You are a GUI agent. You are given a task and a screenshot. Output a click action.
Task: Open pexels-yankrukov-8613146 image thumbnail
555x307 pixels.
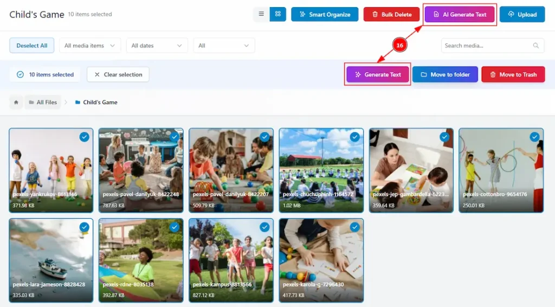click(51, 170)
